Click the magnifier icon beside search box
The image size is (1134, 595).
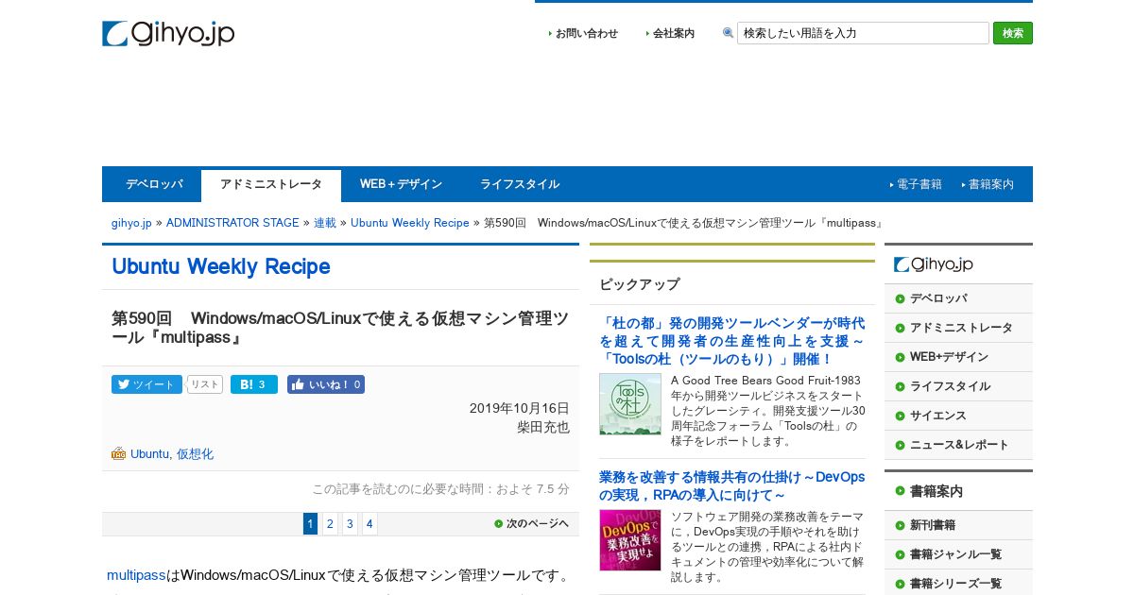point(729,33)
